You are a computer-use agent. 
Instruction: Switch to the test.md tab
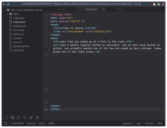click(62, 9)
